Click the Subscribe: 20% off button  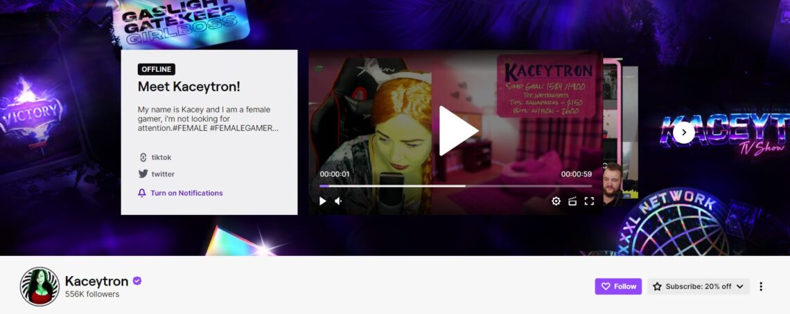(692, 286)
